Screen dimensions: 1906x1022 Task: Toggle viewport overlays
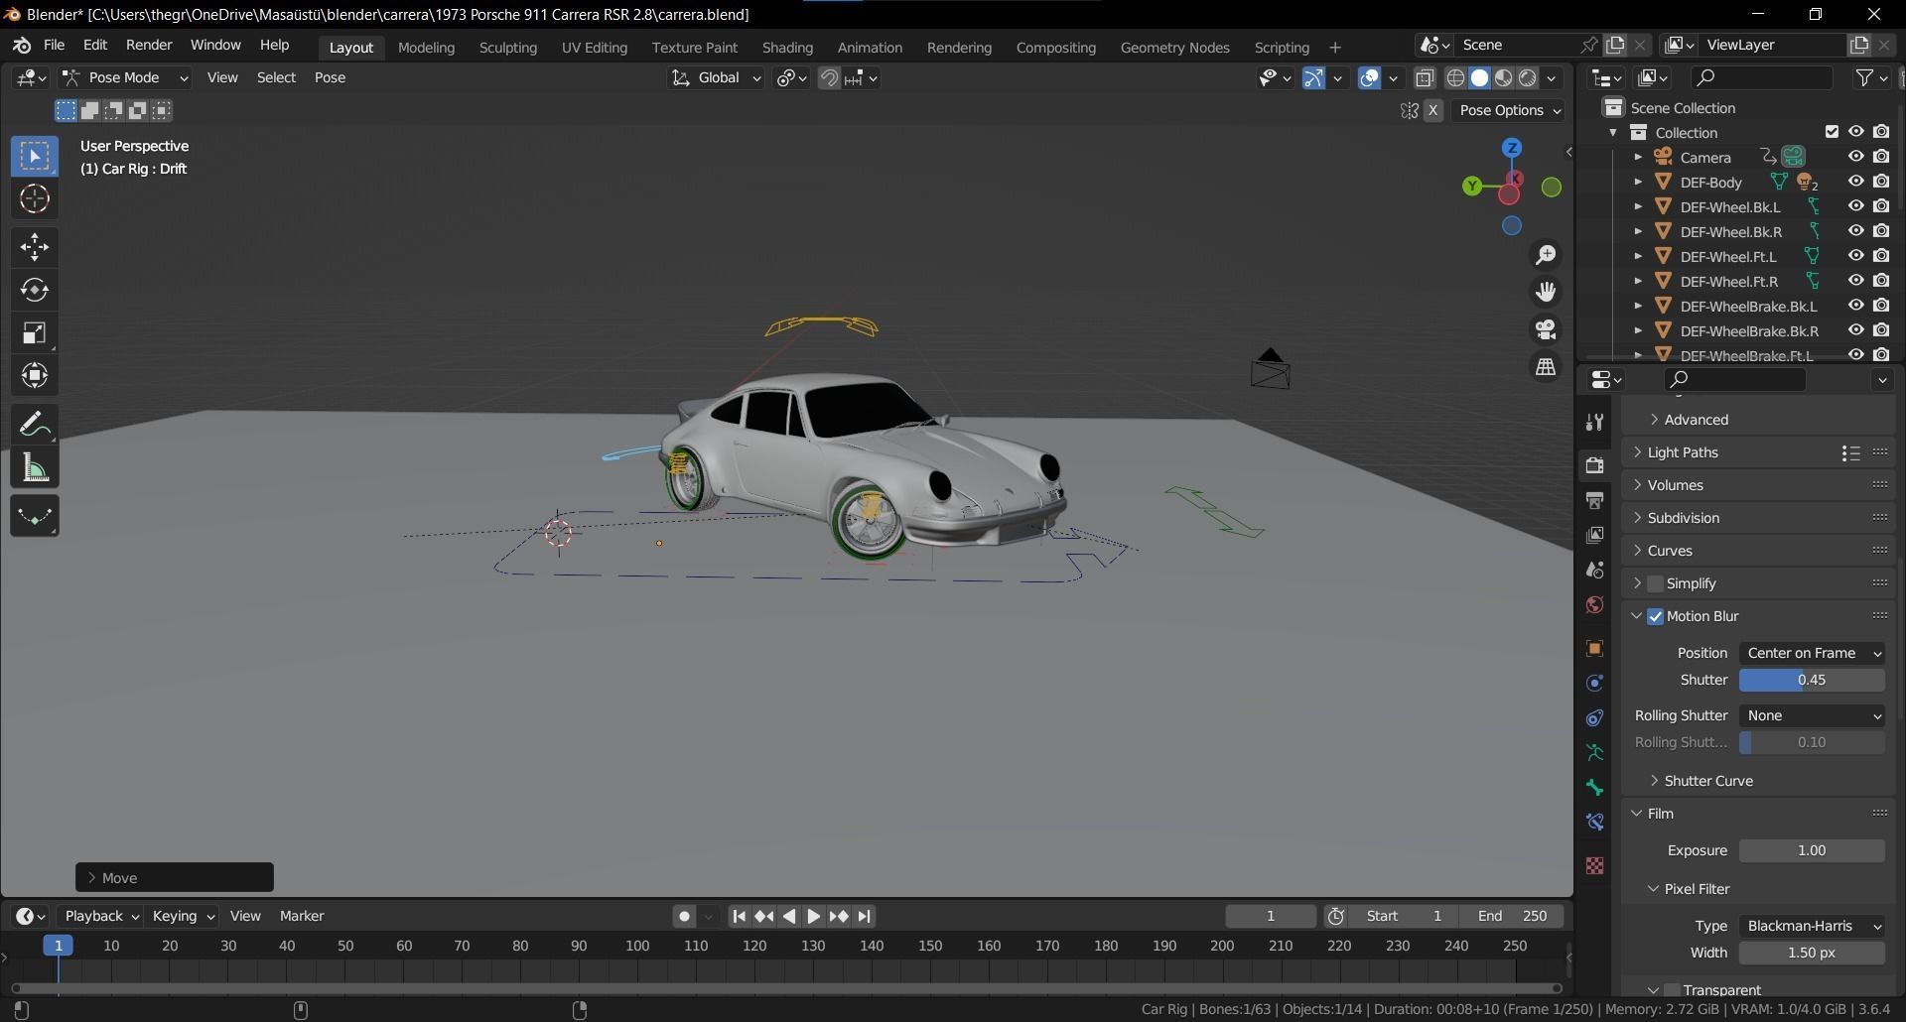[1369, 78]
